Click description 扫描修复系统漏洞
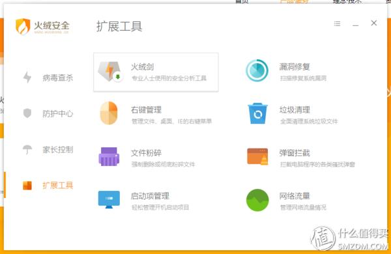 tap(303, 78)
